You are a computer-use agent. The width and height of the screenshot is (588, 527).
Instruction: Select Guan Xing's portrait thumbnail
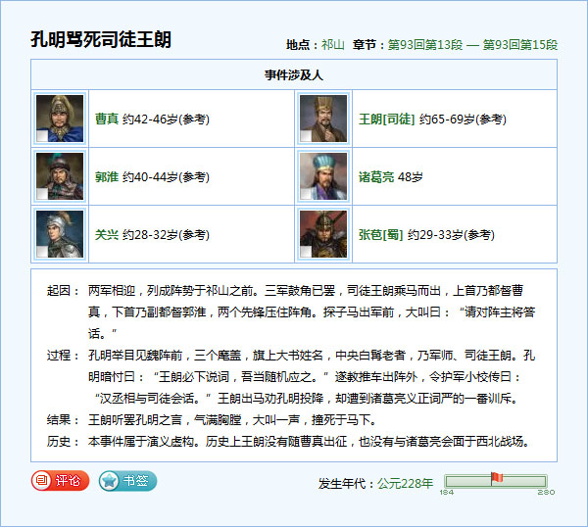point(59,234)
